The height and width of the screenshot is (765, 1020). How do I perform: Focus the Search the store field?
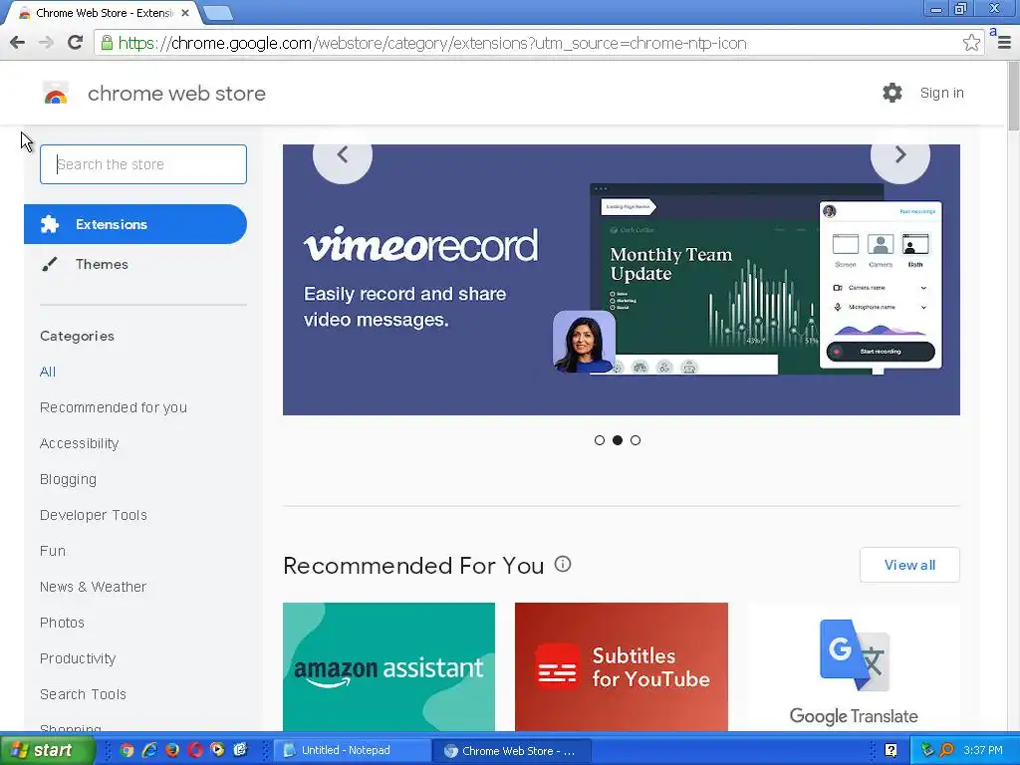[x=143, y=164]
